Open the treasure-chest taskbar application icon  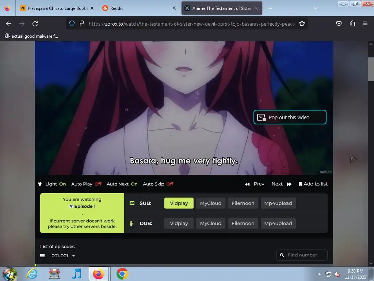(54, 274)
